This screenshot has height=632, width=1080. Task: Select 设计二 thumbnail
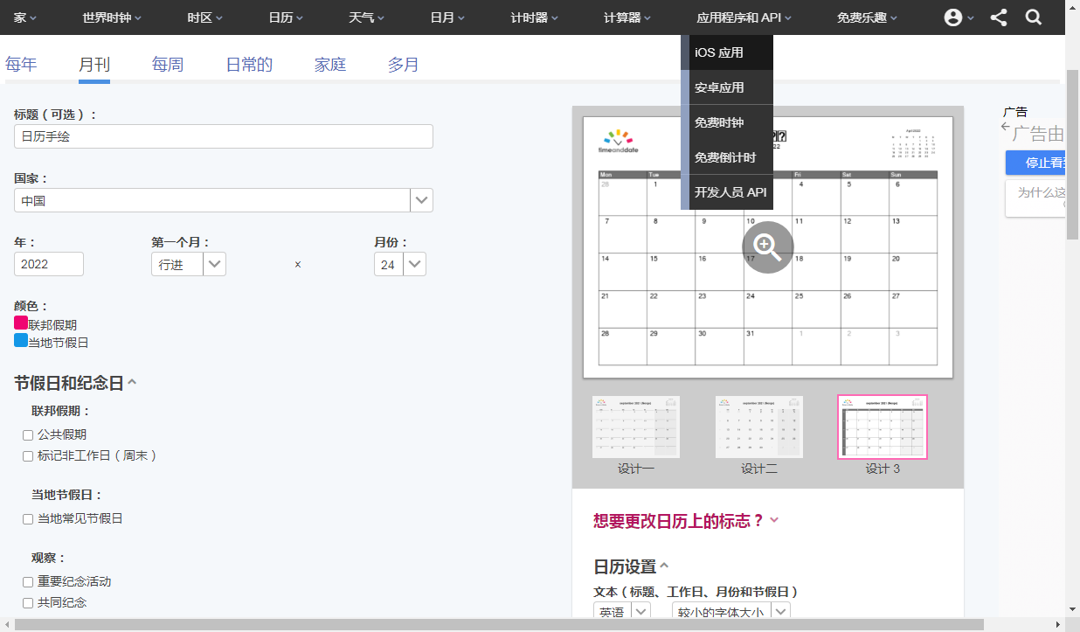(x=759, y=427)
